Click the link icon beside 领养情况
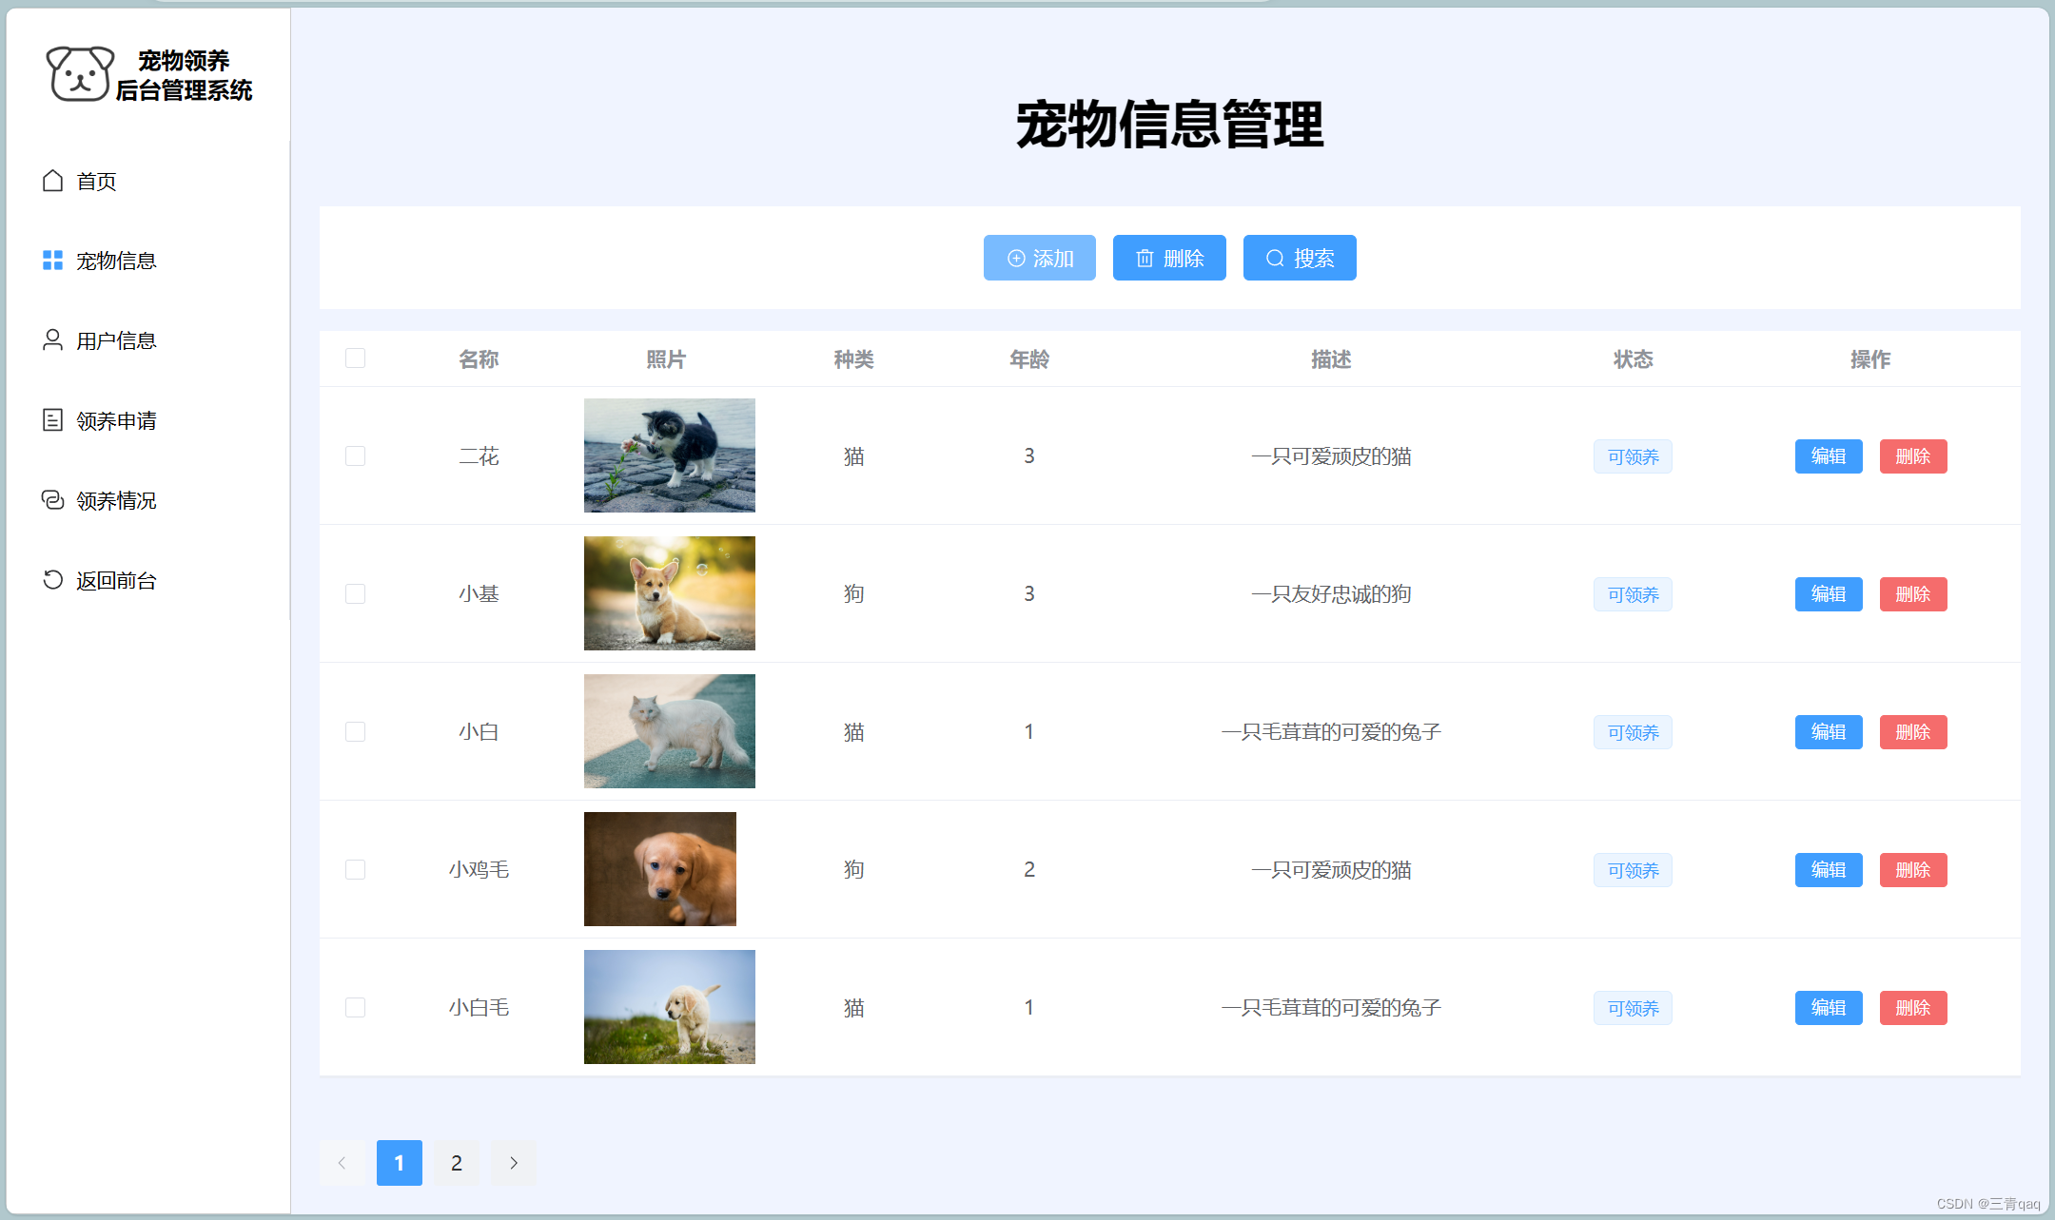This screenshot has width=2055, height=1220. pyautogui.click(x=53, y=500)
